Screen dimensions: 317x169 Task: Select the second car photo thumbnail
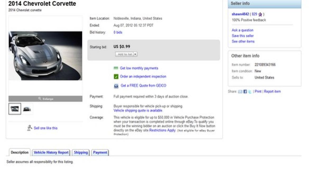click(27, 109)
